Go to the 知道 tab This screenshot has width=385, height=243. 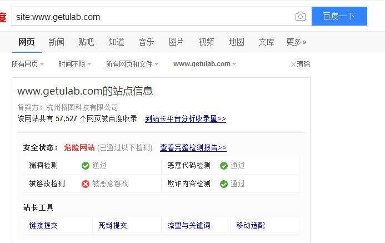(x=116, y=42)
